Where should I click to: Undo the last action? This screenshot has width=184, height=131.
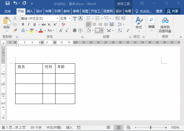click(x=15, y=3)
